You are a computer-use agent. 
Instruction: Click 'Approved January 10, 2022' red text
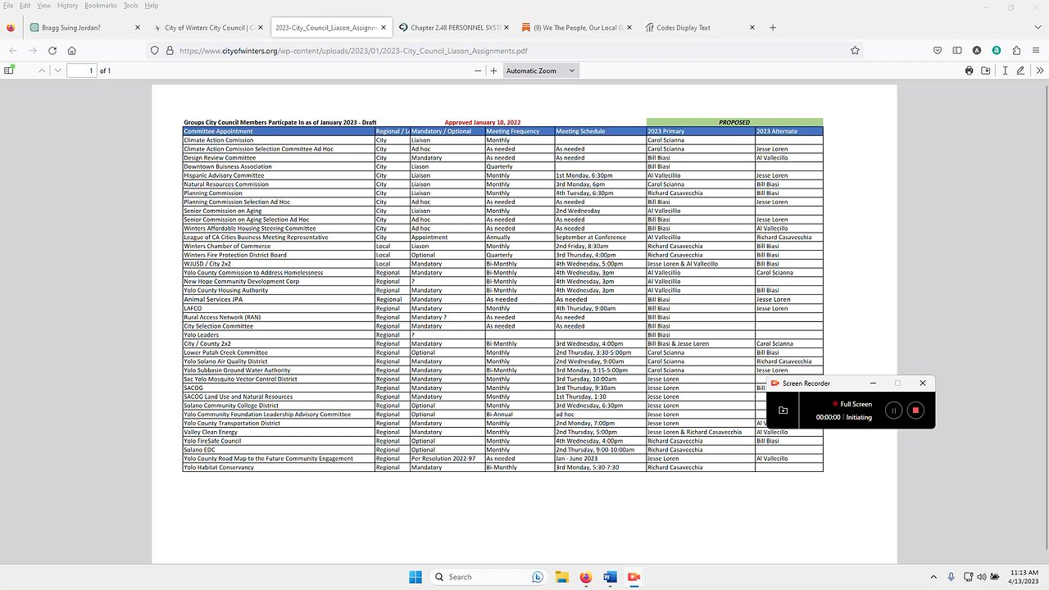(x=483, y=122)
